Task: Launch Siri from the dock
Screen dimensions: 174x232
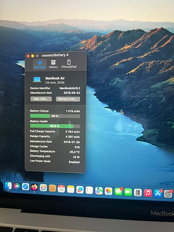Action: coord(17,186)
